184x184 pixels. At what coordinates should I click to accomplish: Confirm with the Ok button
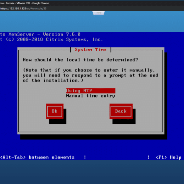pyautogui.click(x=55, y=111)
